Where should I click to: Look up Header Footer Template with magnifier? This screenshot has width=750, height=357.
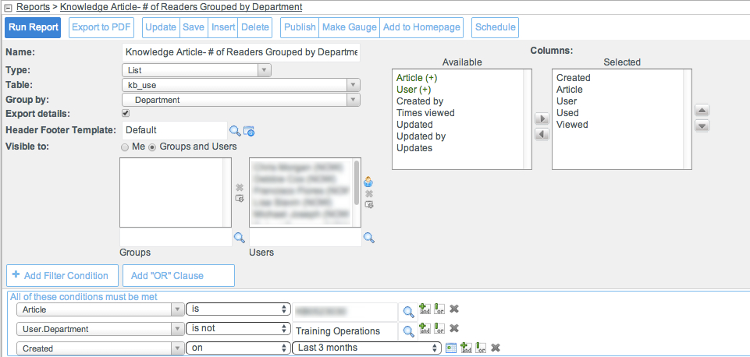click(235, 130)
